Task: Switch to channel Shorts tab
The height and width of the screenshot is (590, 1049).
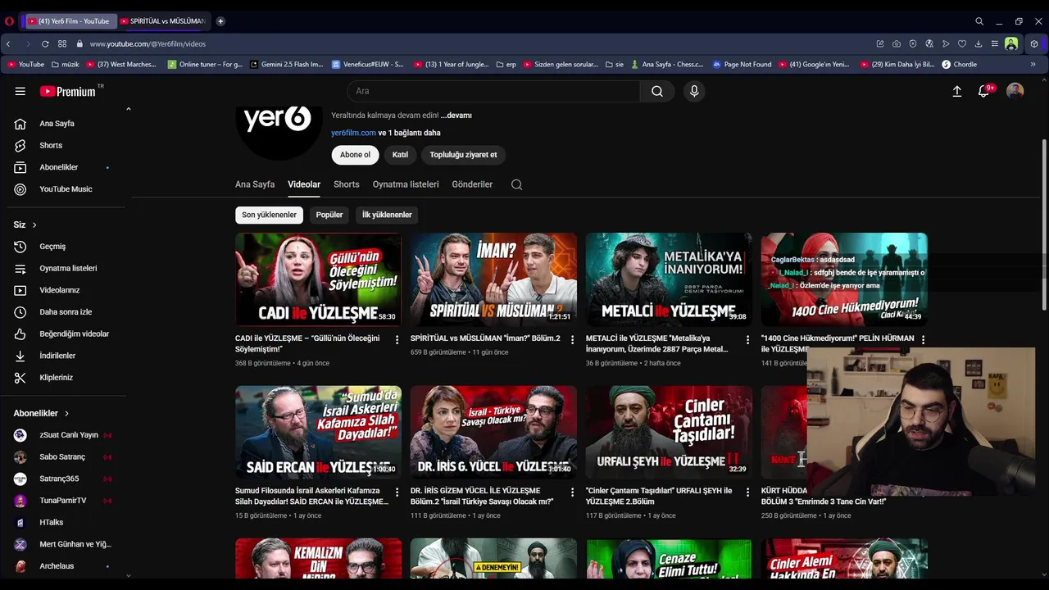Action: coord(347,184)
